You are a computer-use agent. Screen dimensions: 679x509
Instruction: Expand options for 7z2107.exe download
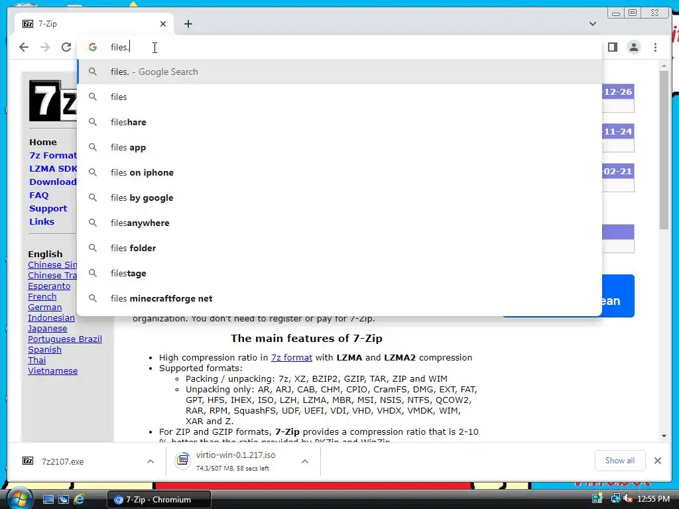[x=151, y=461]
